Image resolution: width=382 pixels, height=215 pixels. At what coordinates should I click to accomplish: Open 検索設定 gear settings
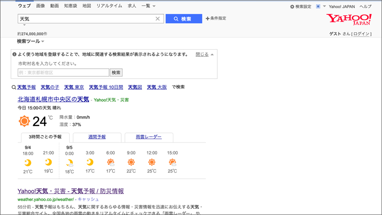(301, 7)
